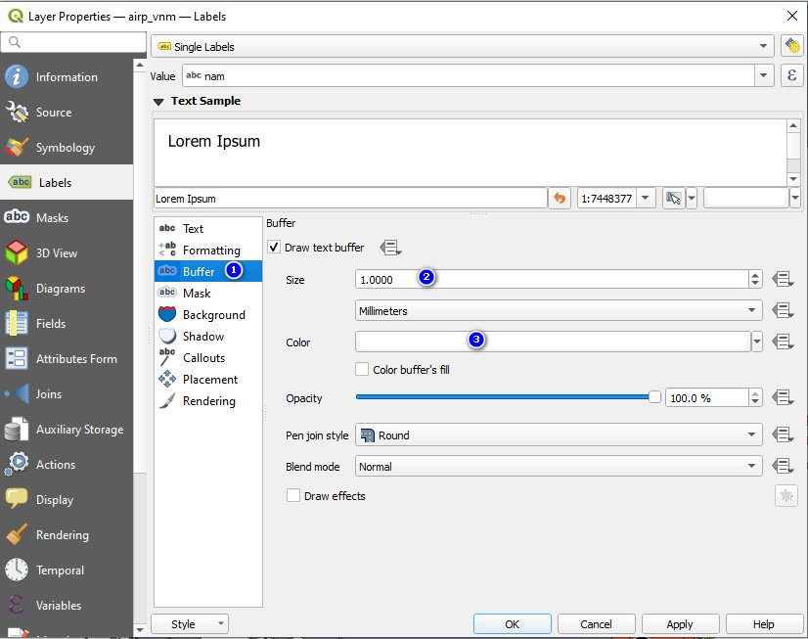
Task: Data-defined override for buffer Color
Action: click(x=783, y=342)
